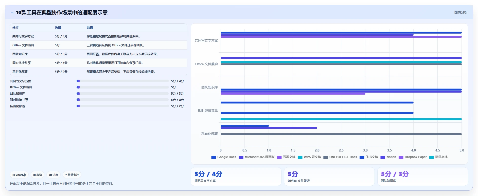The height and width of the screenshot is (196, 478).
Task: Toggle the Microsoft 365 网页版 legend entry
Action: point(257,157)
